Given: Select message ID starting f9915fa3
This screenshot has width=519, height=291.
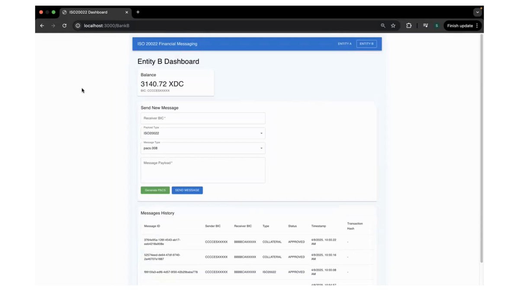Looking at the screenshot, I should pos(171,272).
